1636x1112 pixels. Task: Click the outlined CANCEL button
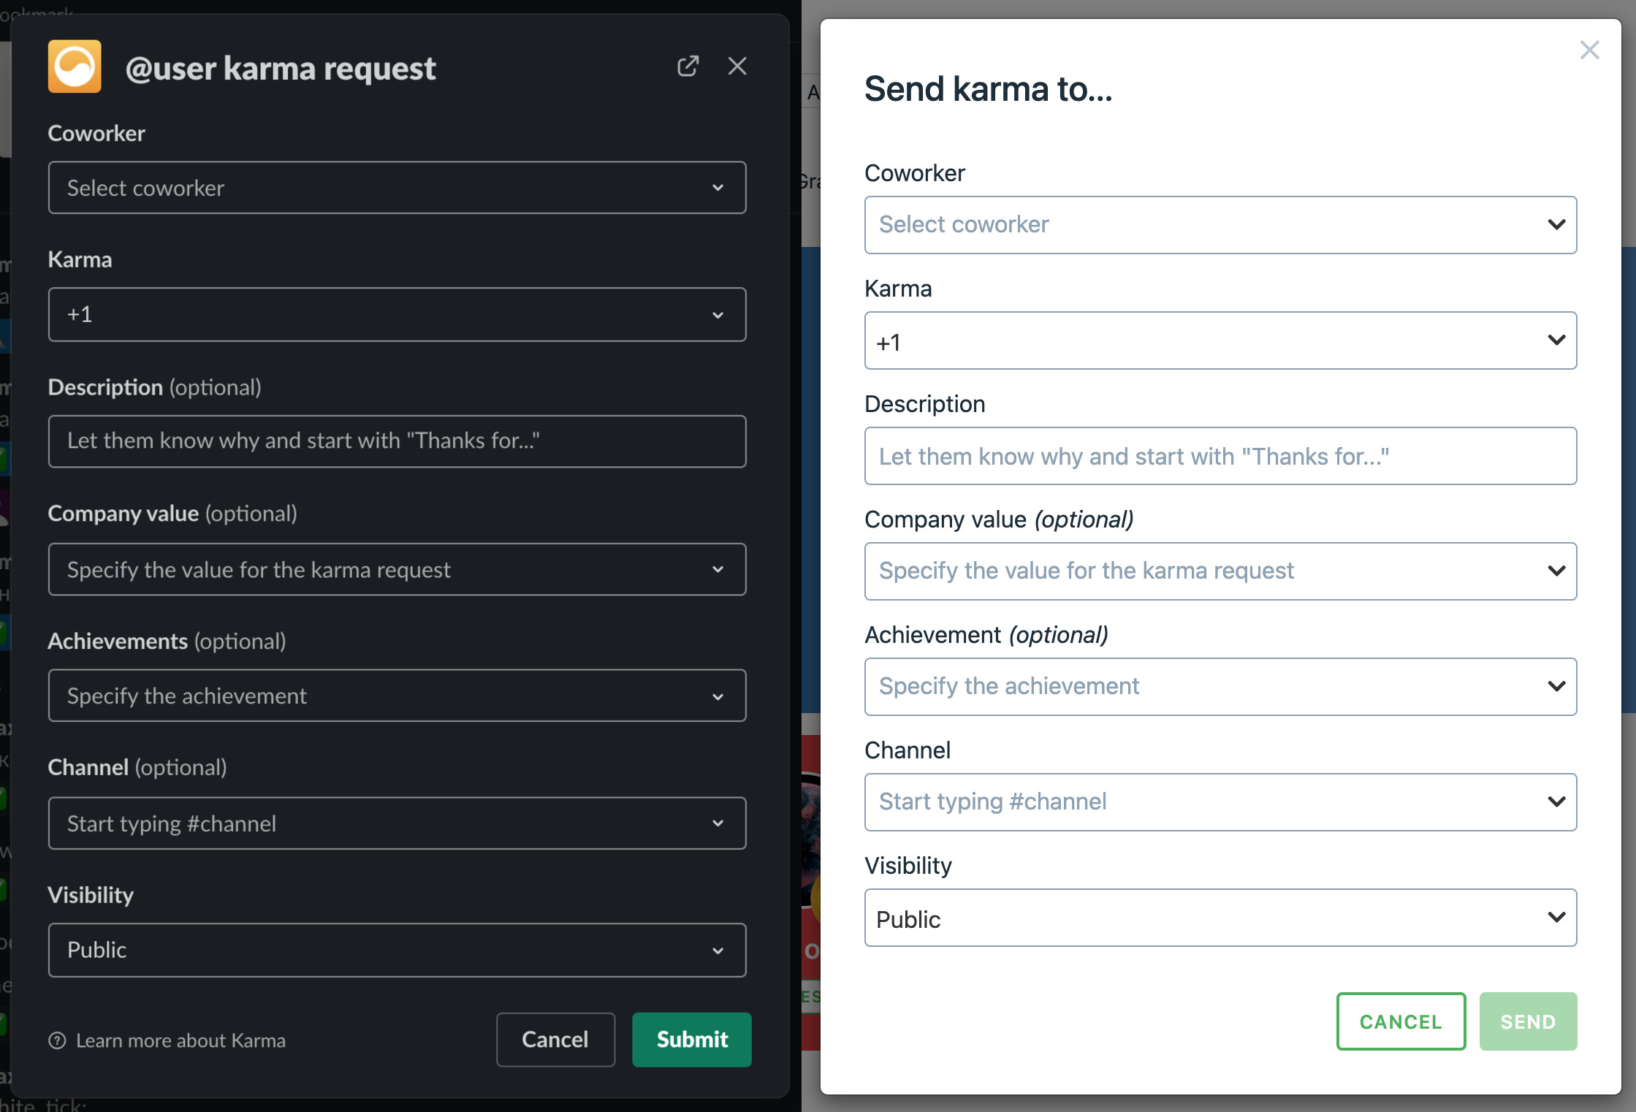1401,1021
